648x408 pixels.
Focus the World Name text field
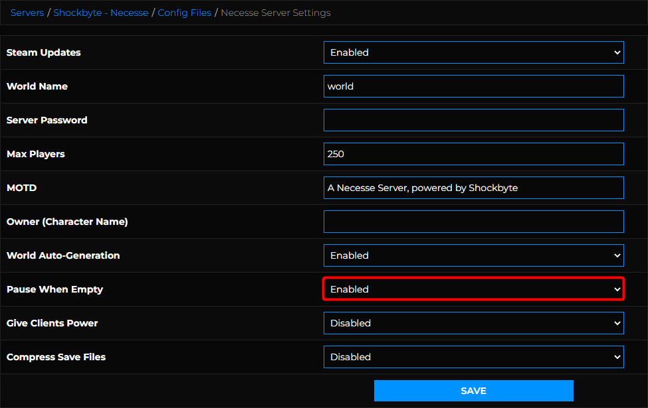pyautogui.click(x=474, y=86)
